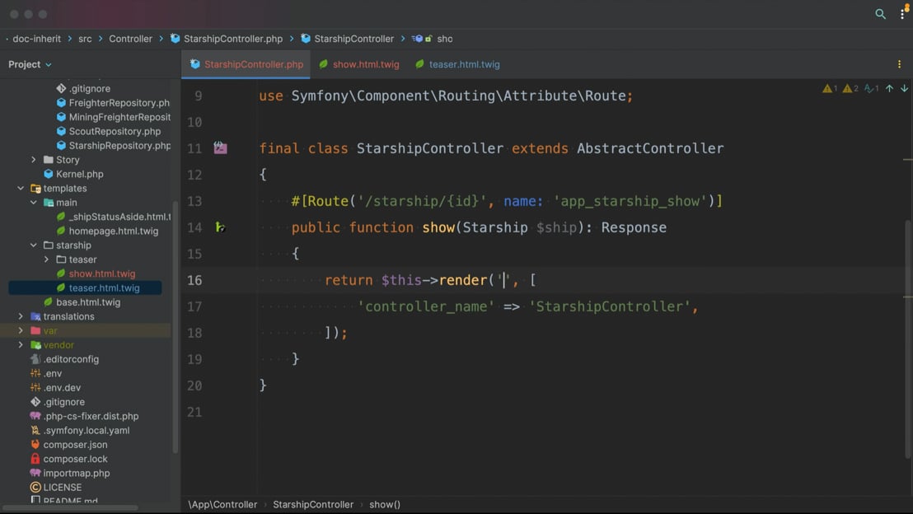Screen dimensions: 913x514
Task: Open the .editorconfig file
Action: click(x=71, y=359)
